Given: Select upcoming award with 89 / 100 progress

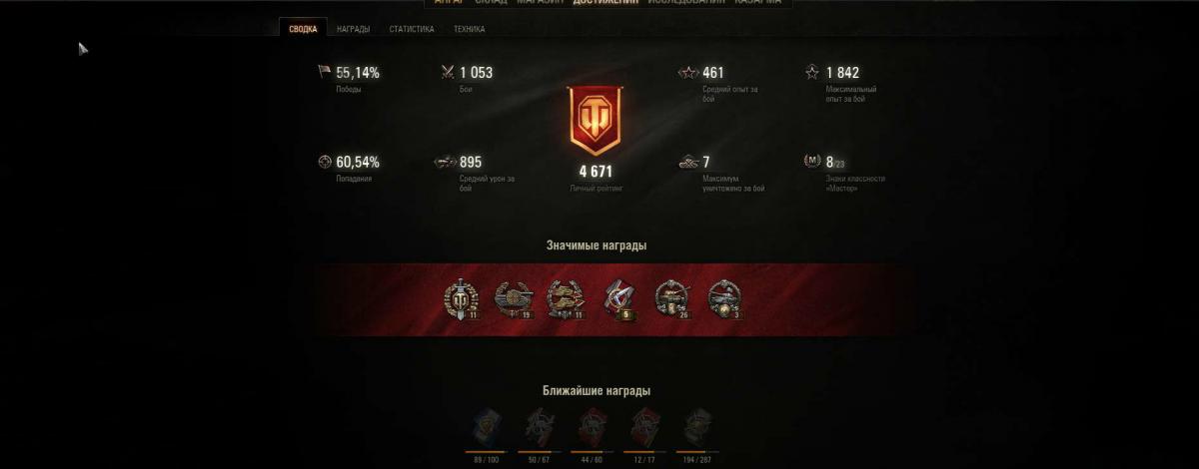Looking at the screenshot, I should 488,430.
